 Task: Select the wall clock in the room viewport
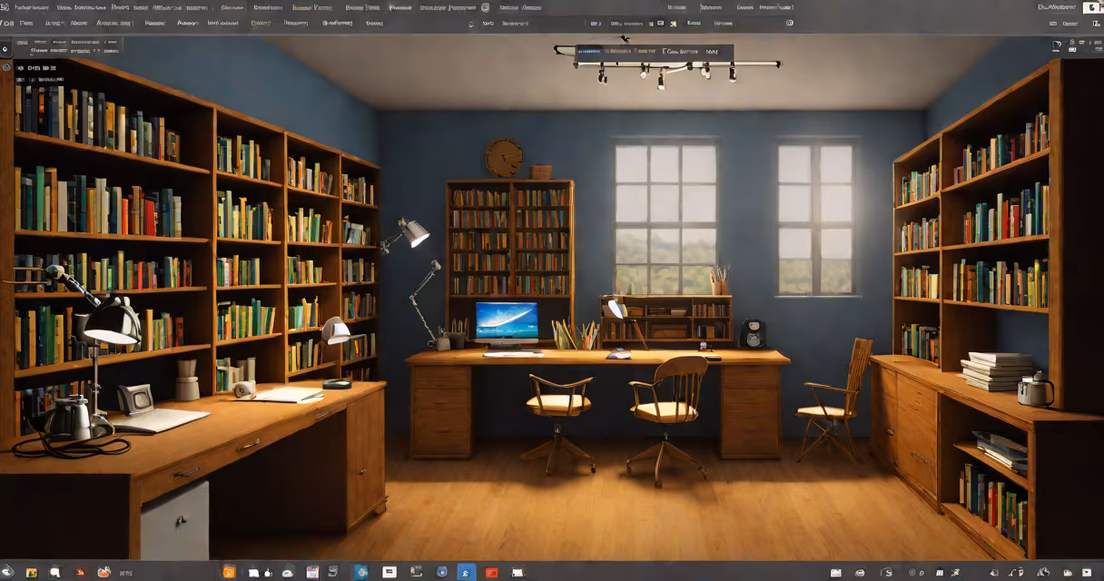504,158
